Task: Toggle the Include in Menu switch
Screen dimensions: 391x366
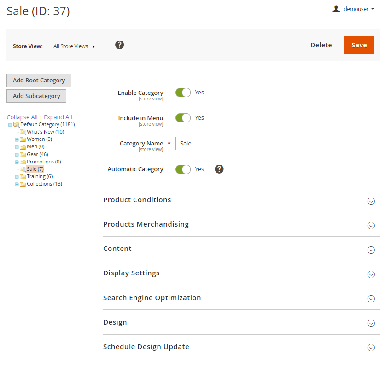Action: (183, 118)
